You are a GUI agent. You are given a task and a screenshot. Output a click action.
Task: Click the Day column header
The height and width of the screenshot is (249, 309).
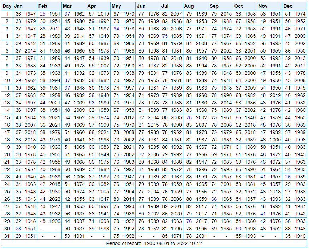pos(7,6)
